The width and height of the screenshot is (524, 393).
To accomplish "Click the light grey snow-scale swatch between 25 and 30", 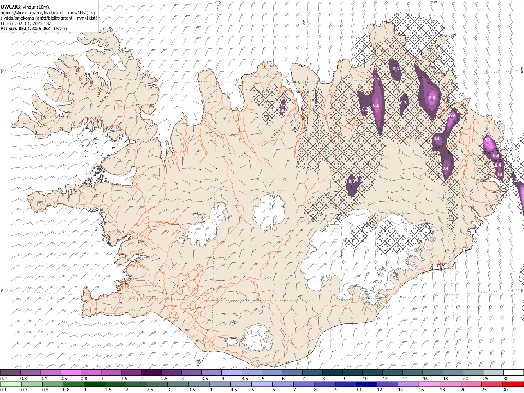I will click(x=493, y=373).
